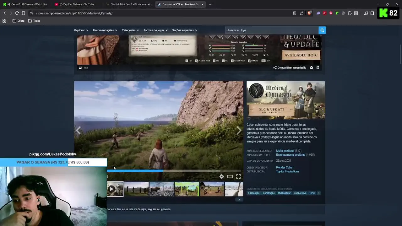This screenshot has height=226, width=402.
Task: Switch to the Zap Zap Delivery YouTube tab
Action: click(x=76, y=4)
